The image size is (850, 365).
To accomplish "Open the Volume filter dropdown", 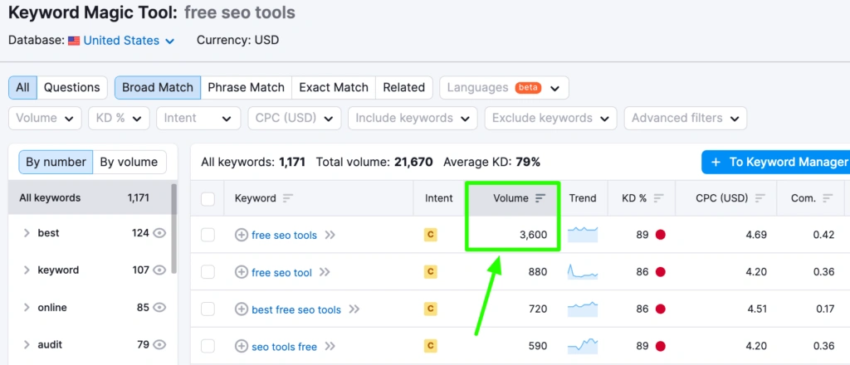I will coord(46,118).
